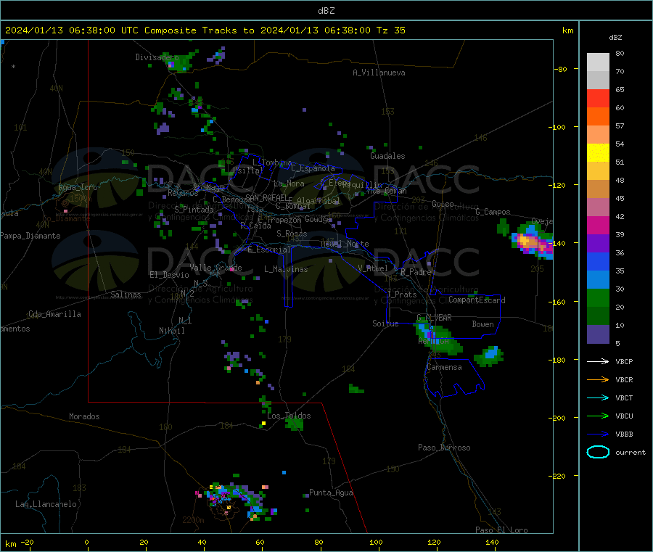Click the Morados map label
This screenshot has width=653, height=552.
coord(84,416)
